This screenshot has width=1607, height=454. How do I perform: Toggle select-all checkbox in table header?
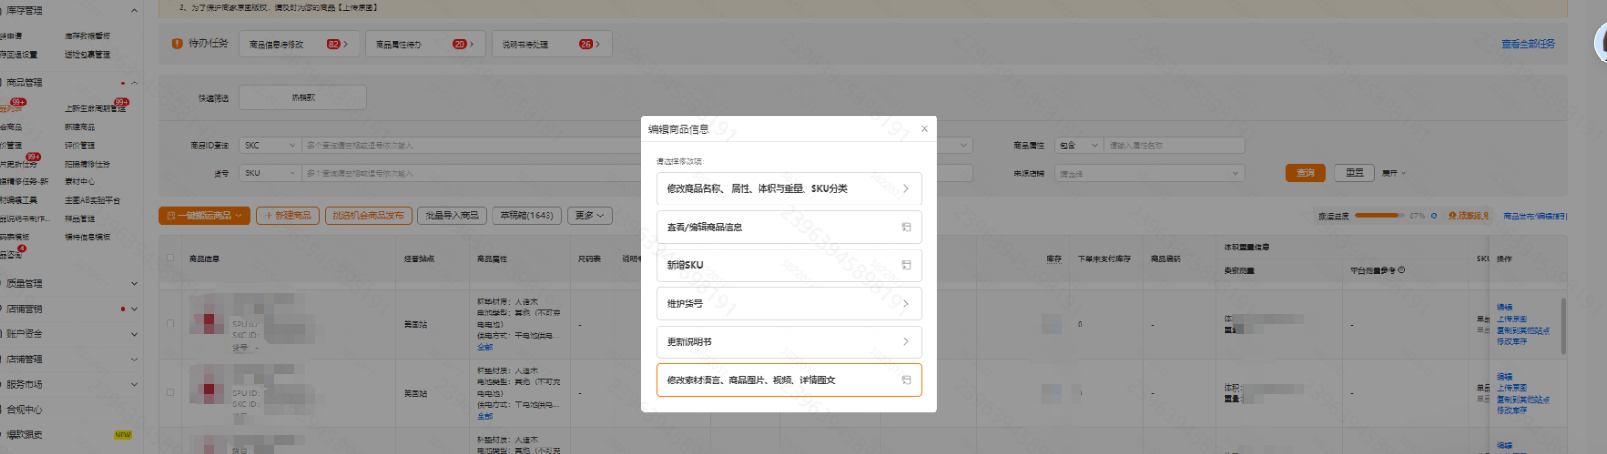pos(171,258)
